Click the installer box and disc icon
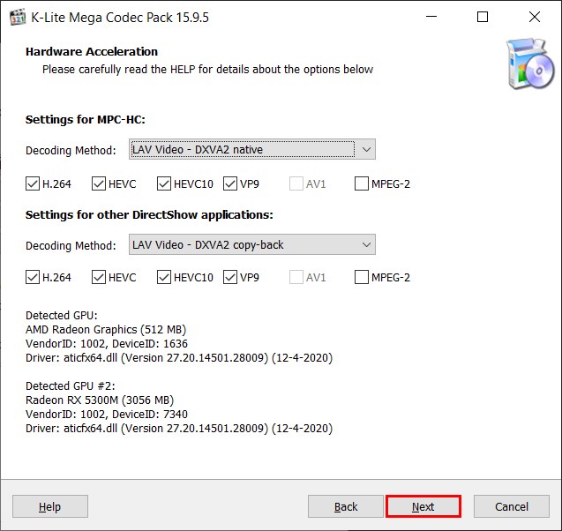Image resolution: width=562 pixels, height=531 pixels. (530, 64)
